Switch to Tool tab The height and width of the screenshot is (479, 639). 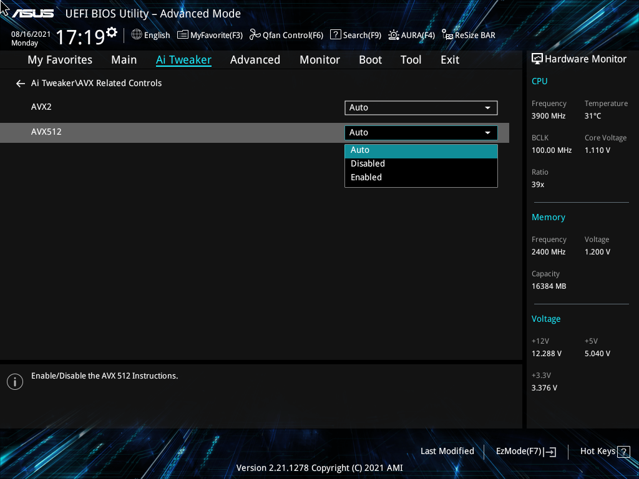pos(411,60)
